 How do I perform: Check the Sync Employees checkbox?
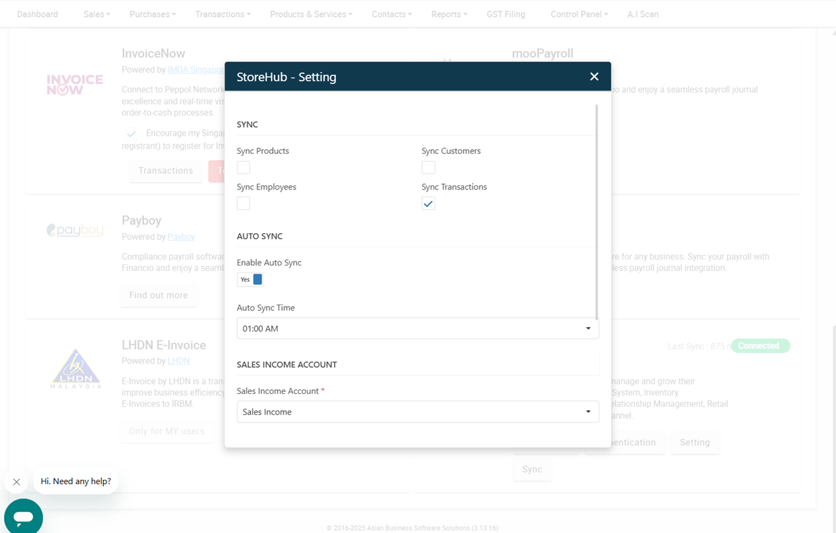point(244,203)
